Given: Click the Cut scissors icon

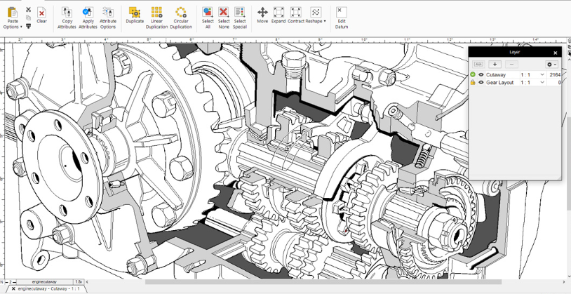Looking at the screenshot, I should click(x=28, y=10).
